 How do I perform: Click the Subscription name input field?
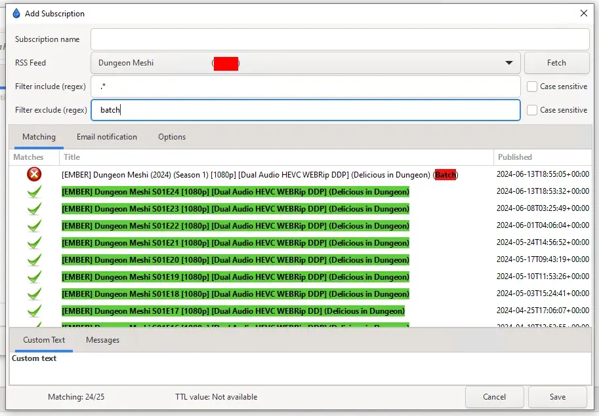click(x=340, y=39)
